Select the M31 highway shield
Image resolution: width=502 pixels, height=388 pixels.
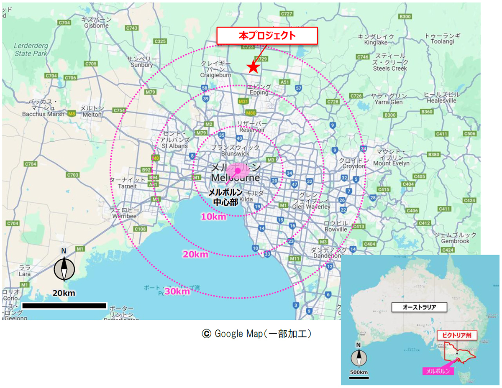tap(243, 102)
